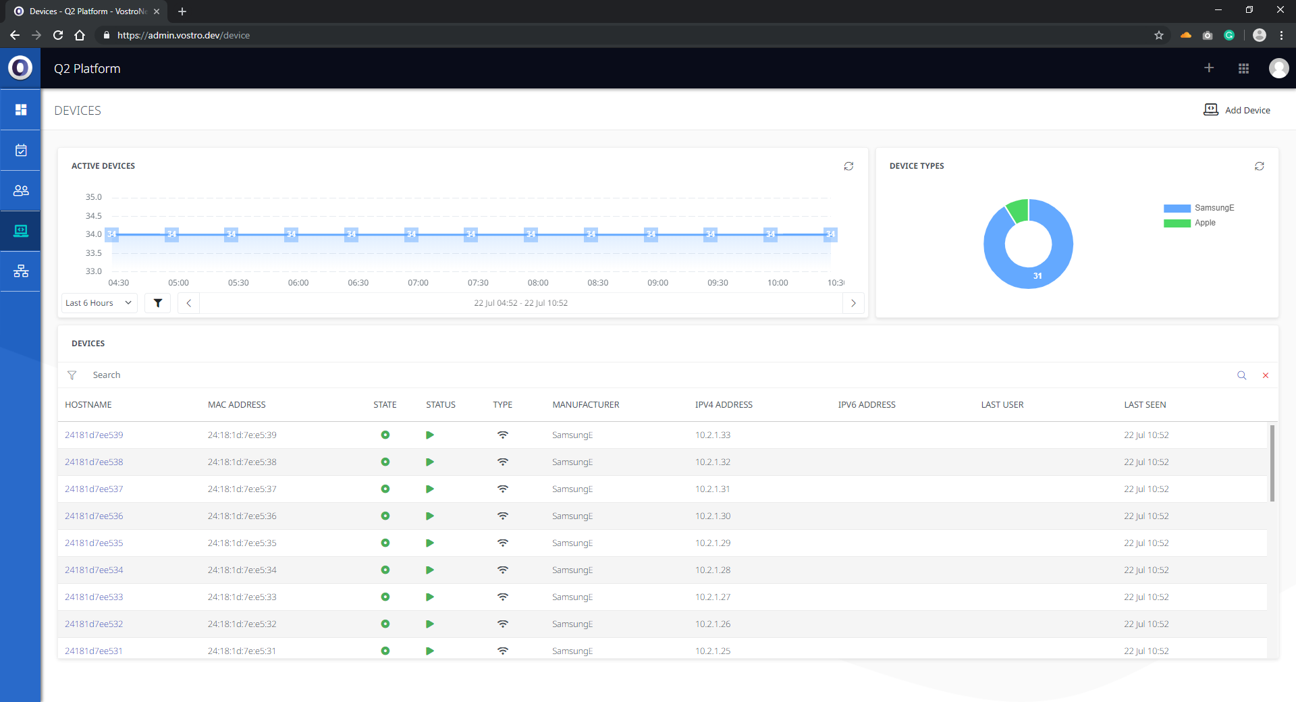Open the users sidebar icon
Viewport: 1296px width, 702px height.
[x=21, y=190]
